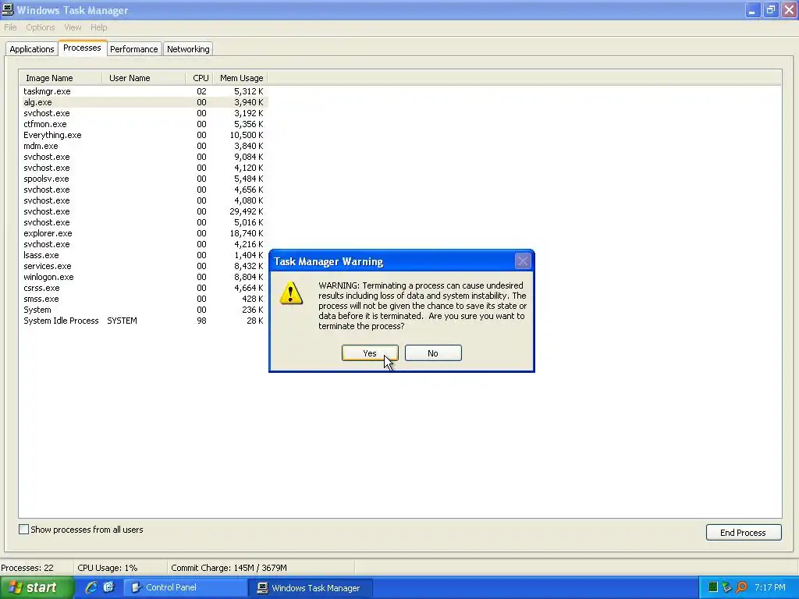Screen dimensions: 799x599
Task: Launch Internet Explorer from quick launch
Action: 91,587
